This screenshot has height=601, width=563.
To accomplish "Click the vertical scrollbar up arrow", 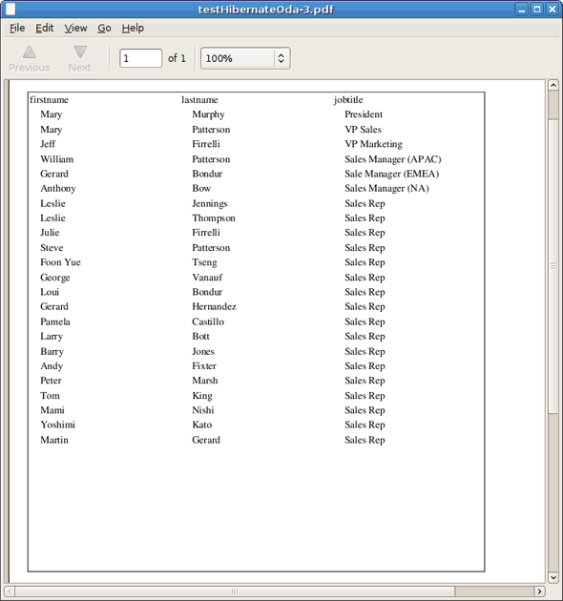I will [x=553, y=85].
